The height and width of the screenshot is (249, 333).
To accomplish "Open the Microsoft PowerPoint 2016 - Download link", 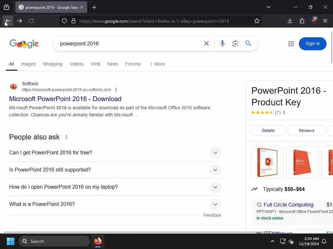I will (65, 99).
